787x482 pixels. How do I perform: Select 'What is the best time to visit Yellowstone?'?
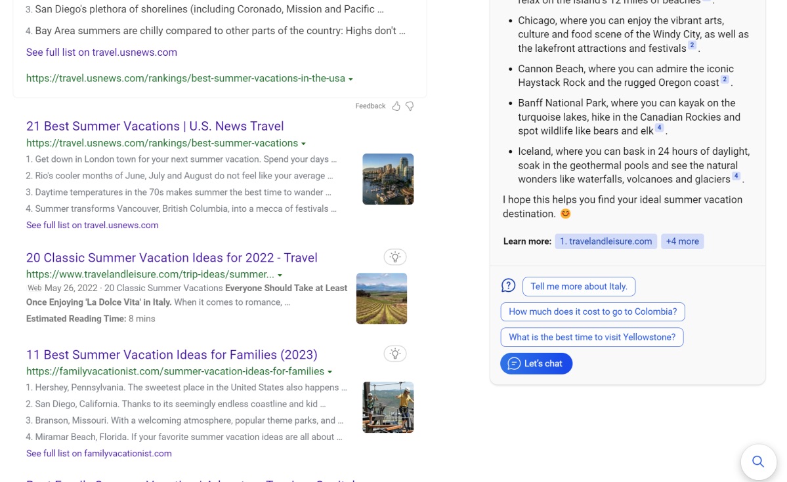(591, 337)
